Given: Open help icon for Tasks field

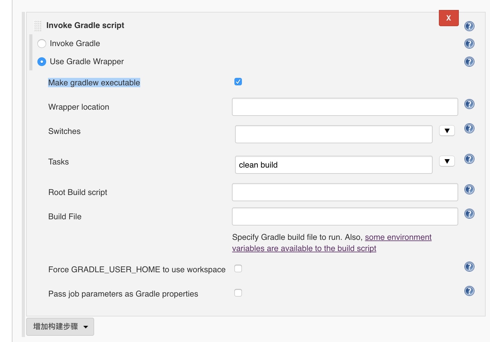Looking at the screenshot, I should 469,159.
